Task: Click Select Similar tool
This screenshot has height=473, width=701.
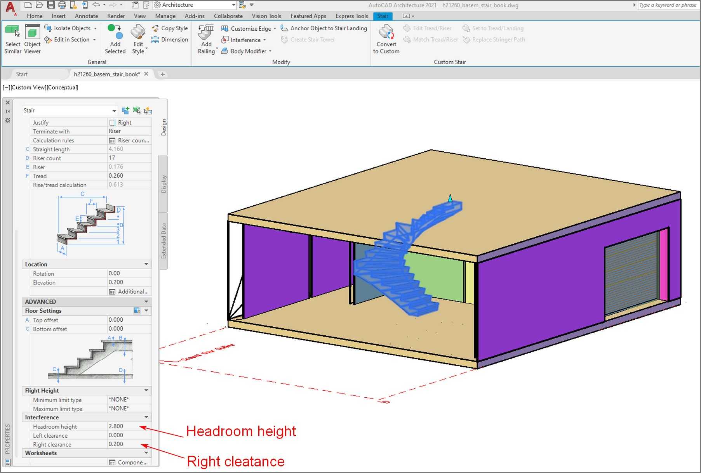Action: coord(13,39)
